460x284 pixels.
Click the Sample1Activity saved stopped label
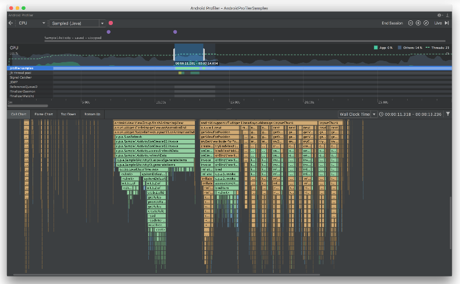(73, 38)
